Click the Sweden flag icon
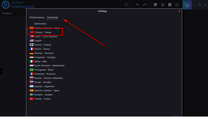The image size is (208, 121). (x=31, y=95)
